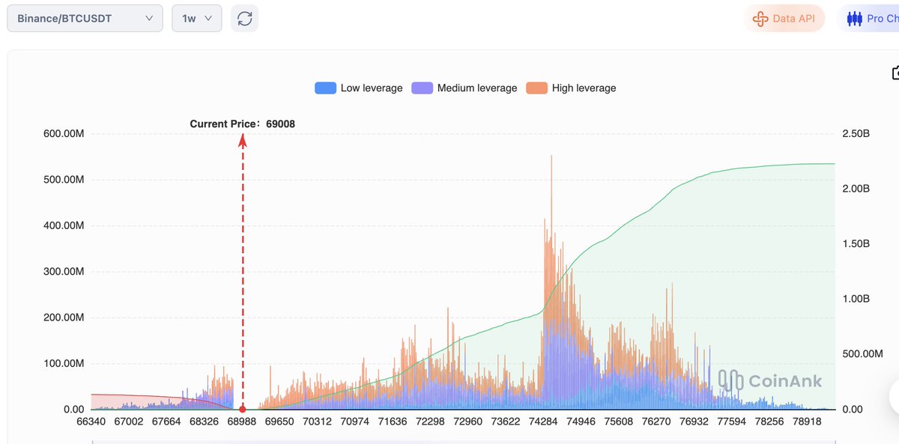Click the 66340 x-axis price label

pyautogui.click(x=91, y=422)
